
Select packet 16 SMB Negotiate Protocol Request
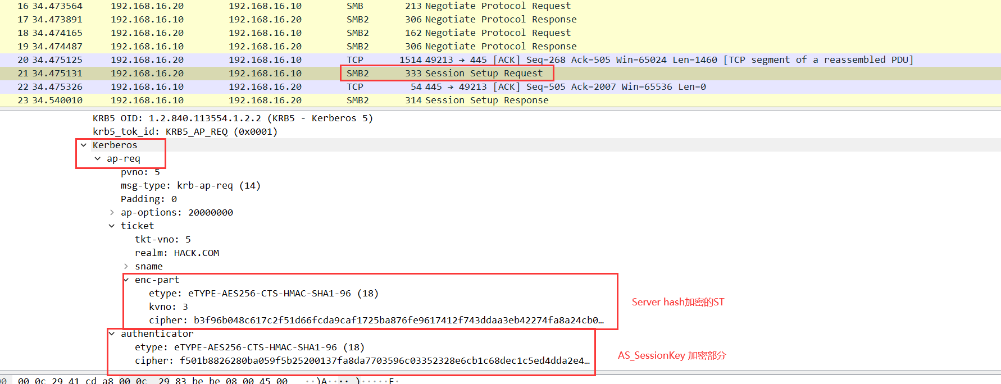[487, 6]
